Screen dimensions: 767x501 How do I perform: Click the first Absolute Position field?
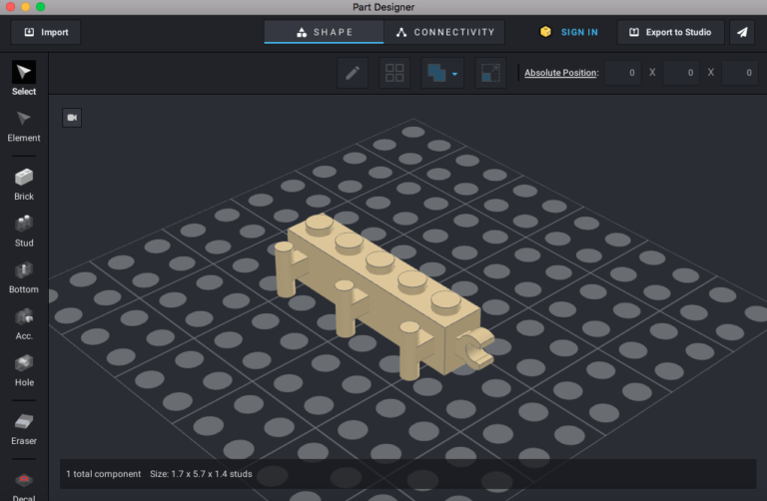pos(623,73)
